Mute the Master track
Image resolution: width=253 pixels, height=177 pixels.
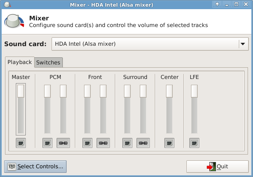21,143
